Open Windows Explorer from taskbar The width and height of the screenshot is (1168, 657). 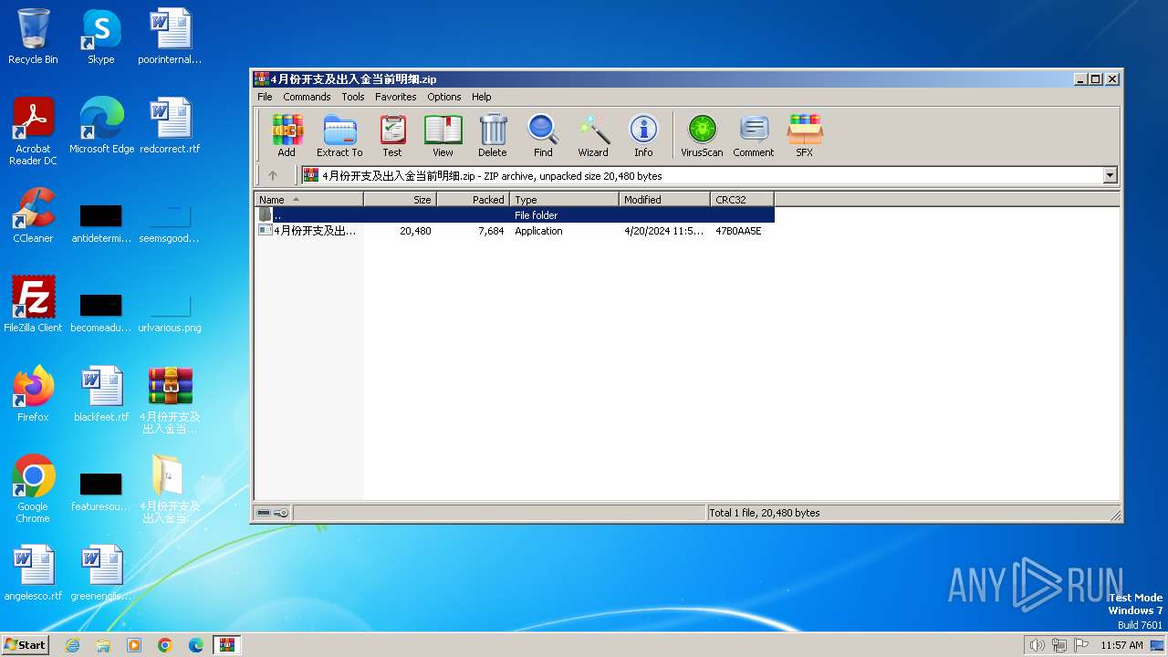[103, 645]
